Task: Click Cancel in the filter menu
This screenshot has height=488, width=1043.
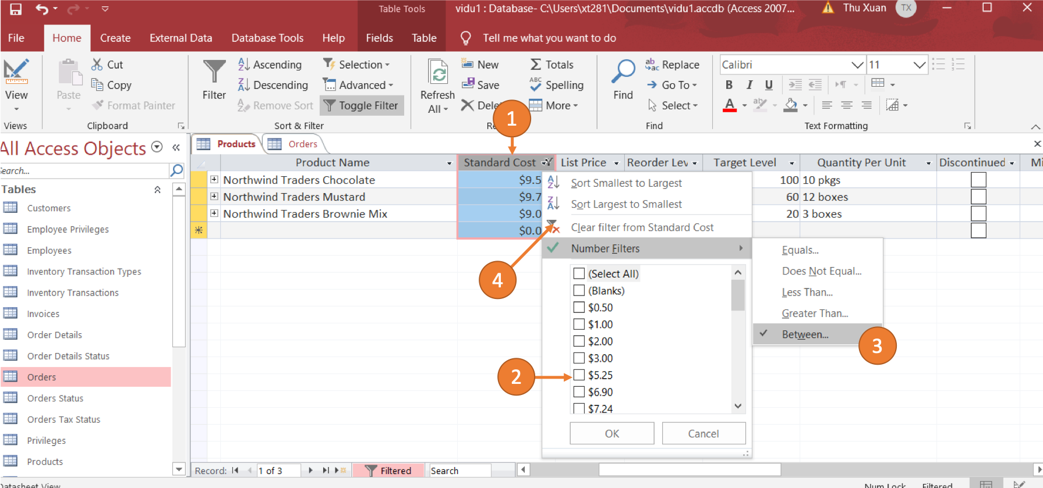Action: [x=703, y=433]
